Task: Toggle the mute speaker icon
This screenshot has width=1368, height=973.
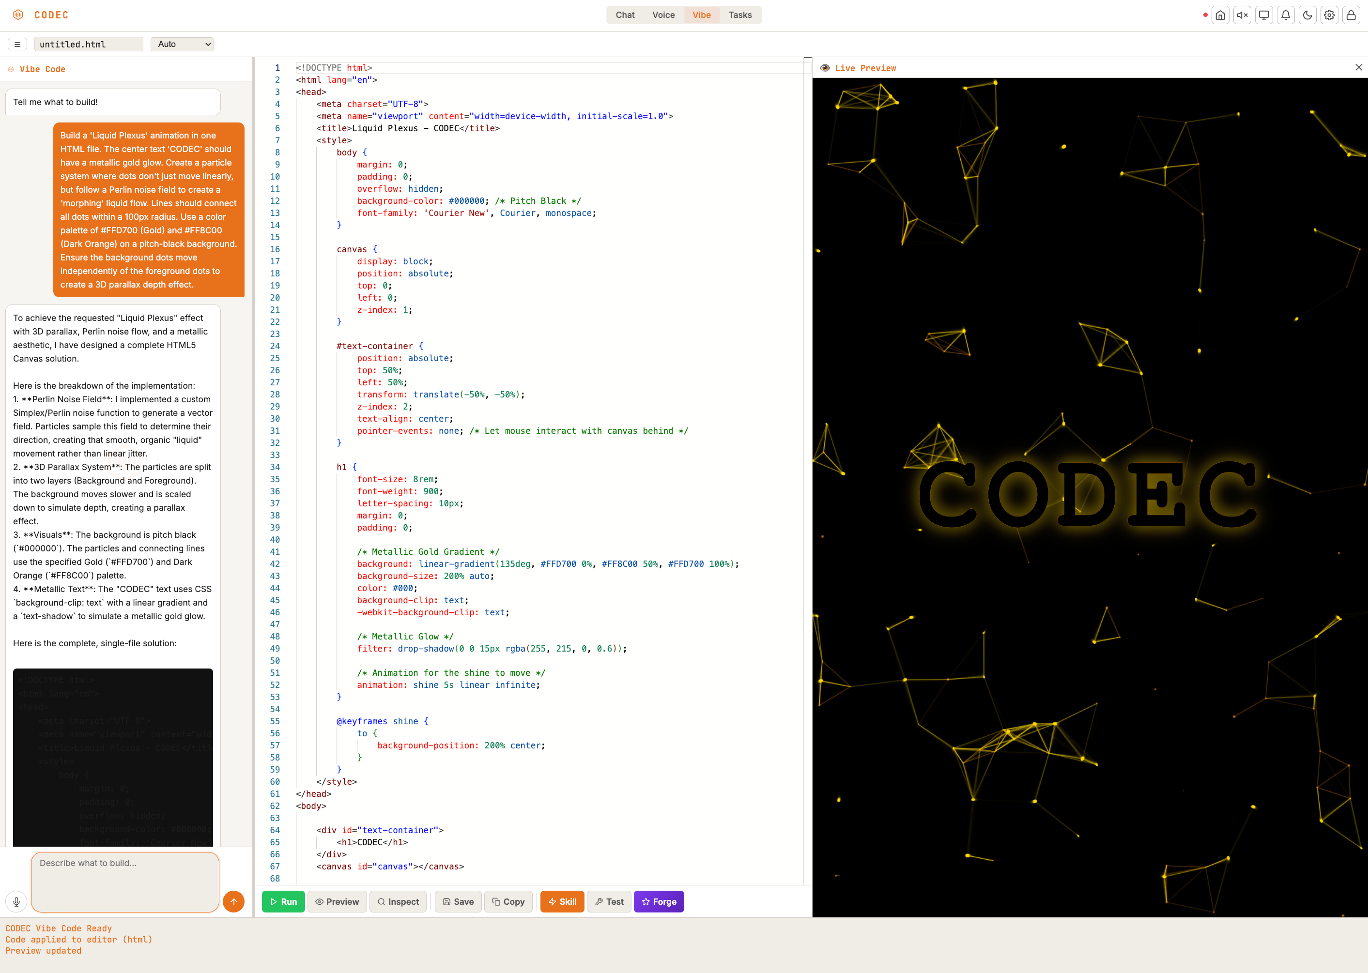Action: [x=1242, y=15]
